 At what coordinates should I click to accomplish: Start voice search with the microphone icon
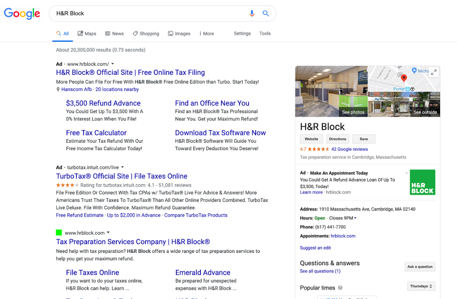(252, 13)
